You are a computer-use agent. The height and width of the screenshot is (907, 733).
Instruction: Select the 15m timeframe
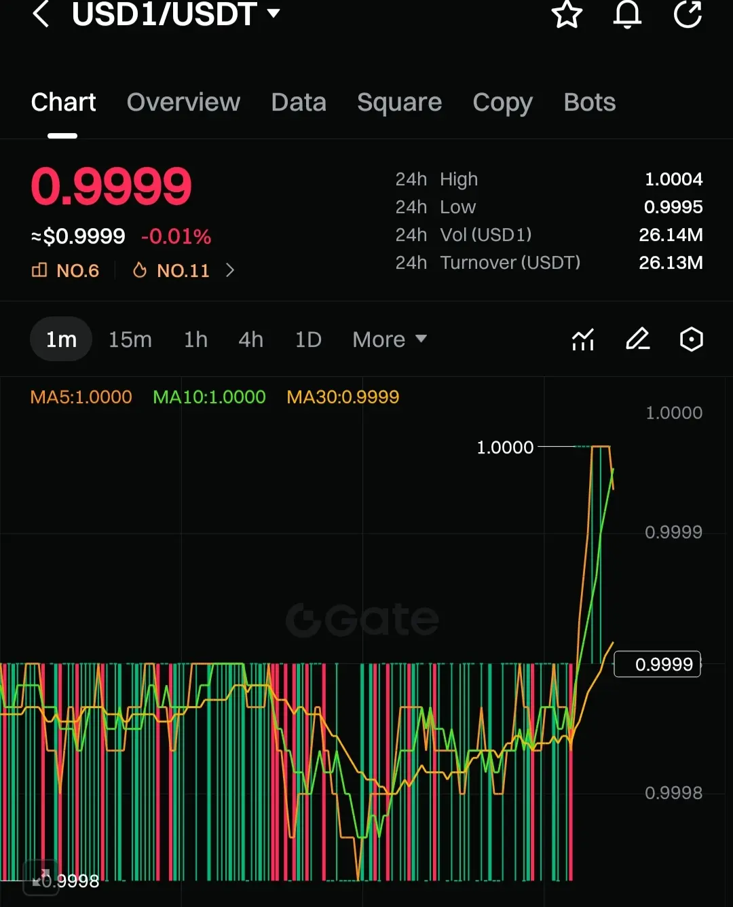tap(130, 339)
